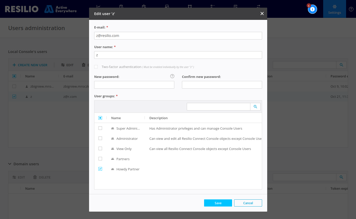The width and height of the screenshot is (356, 219).
Task: Click the E-mail input field
Action: tap(178, 36)
